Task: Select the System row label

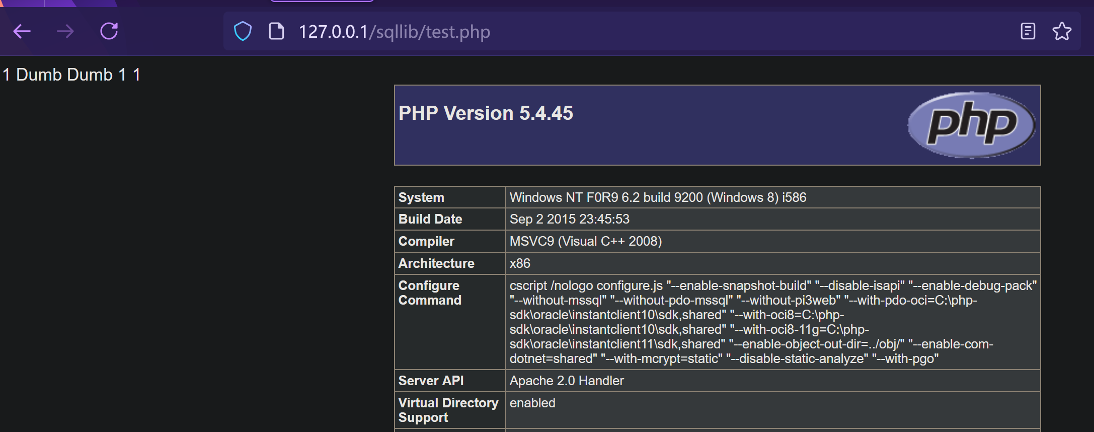Action: (421, 197)
